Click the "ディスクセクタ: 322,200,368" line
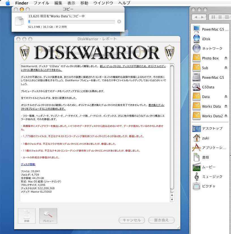 pyautogui.click(x=38, y=188)
